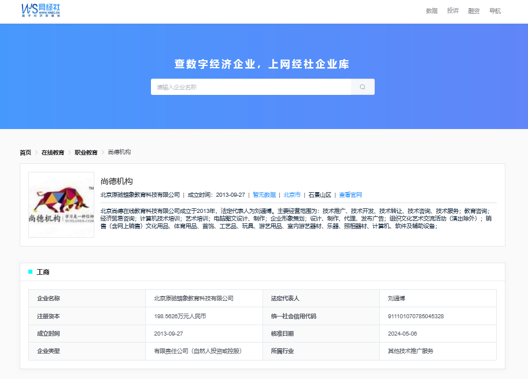Click the 注册资本 label cell

click(x=87, y=316)
